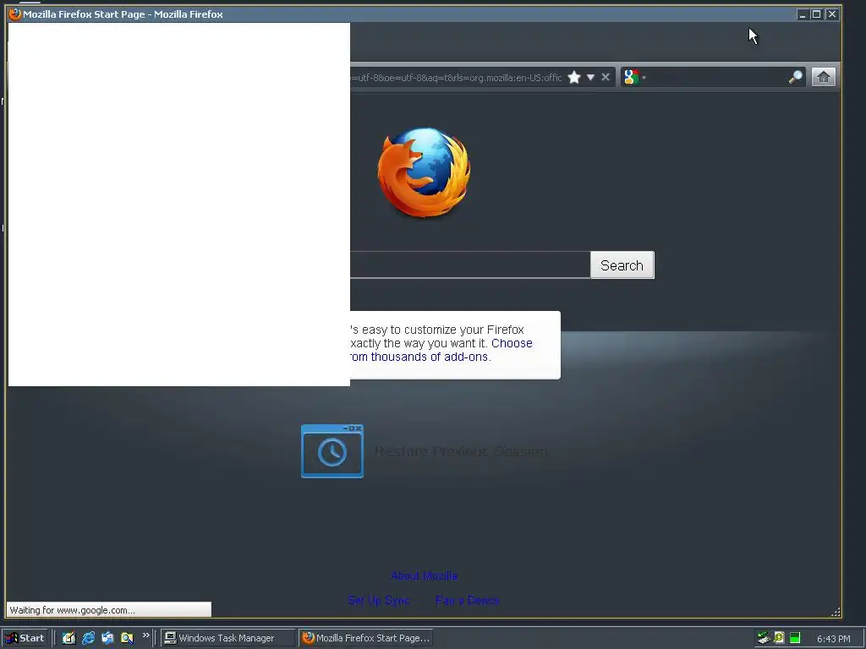The width and height of the screenshot is (866, 649).
Task: Click the yellow document tray icon
Action: tap(779, 638)
